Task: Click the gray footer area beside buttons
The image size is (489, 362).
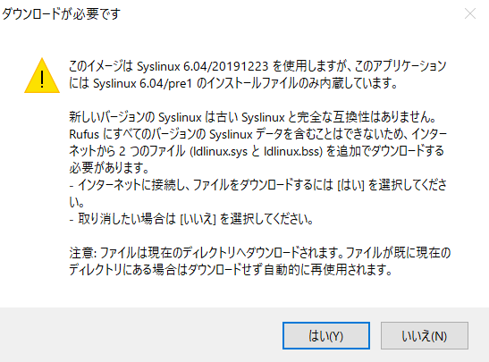Action: [x=140, y=335]
